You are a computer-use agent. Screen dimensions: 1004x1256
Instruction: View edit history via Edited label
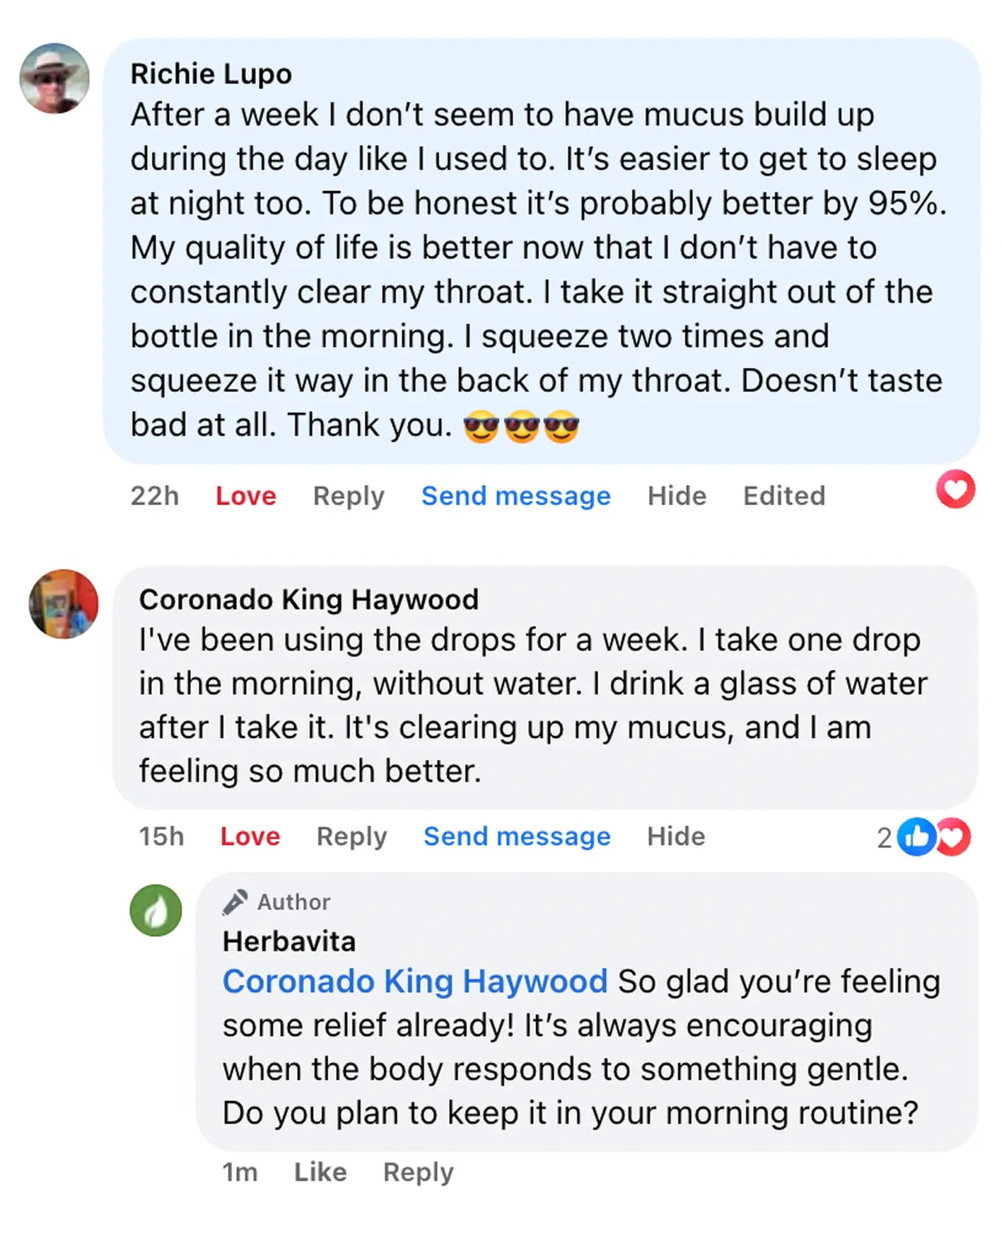[x=783, y=496]
